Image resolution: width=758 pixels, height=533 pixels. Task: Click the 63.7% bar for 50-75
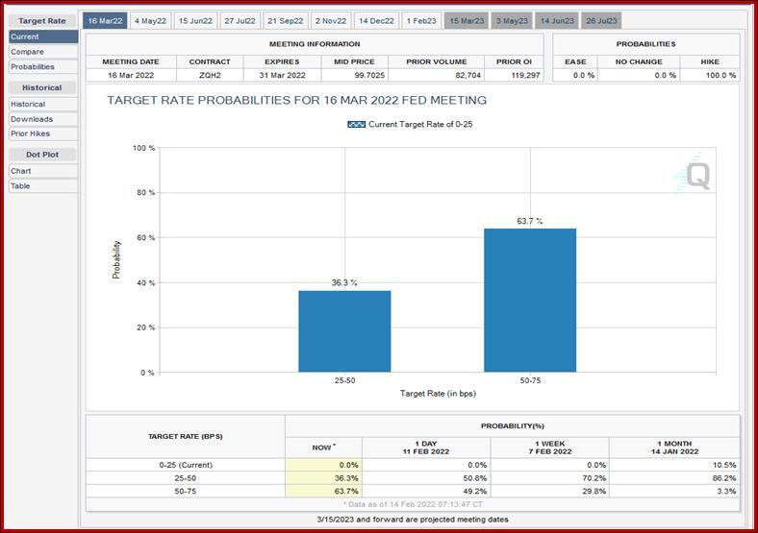[x=530, y=301]
